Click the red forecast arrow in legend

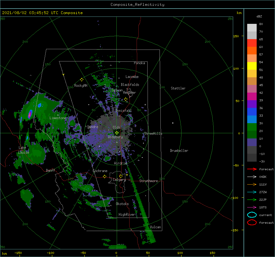[x=252, y=169]
